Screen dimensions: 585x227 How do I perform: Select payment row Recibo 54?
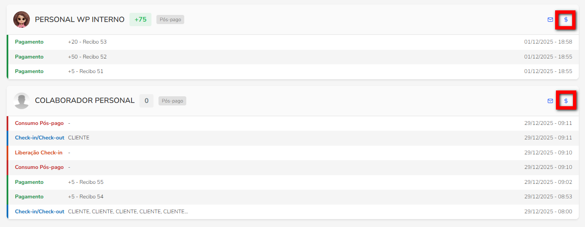point(85,197)
